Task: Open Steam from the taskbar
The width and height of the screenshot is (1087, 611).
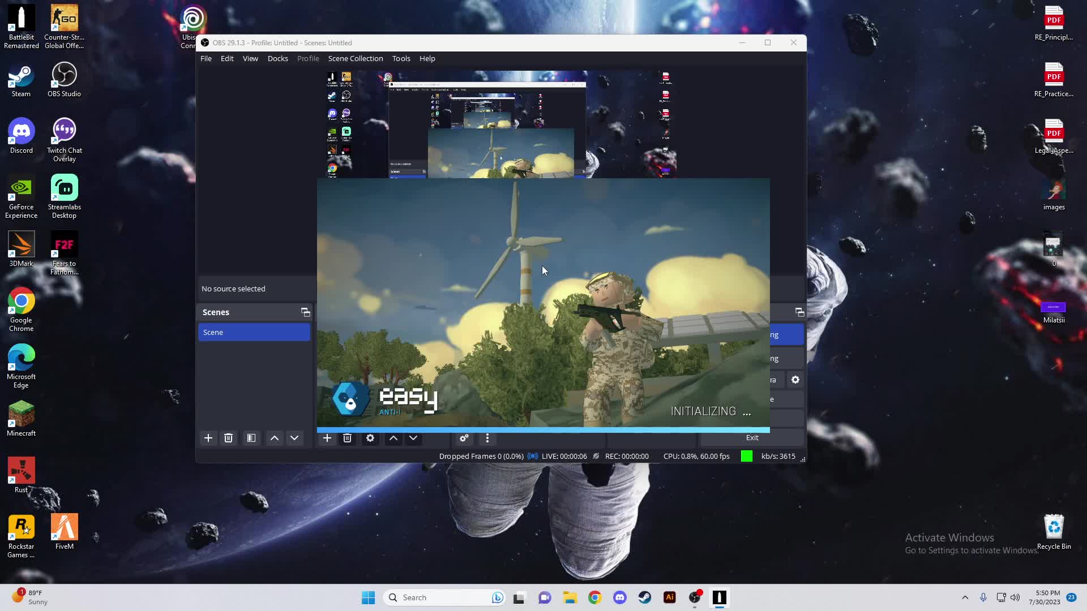Action: pos(644,597)
